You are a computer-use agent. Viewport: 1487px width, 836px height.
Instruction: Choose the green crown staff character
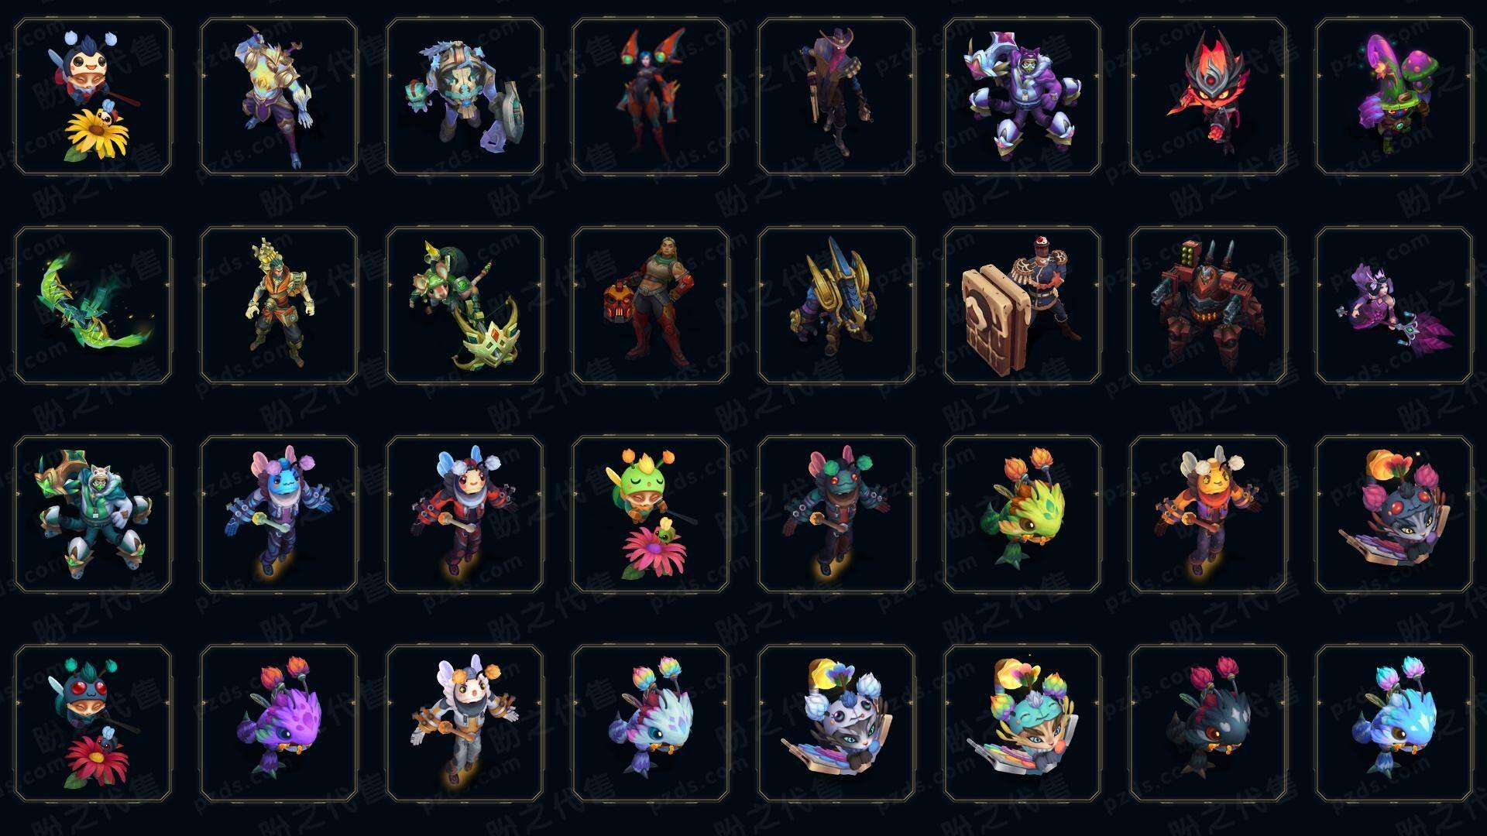click(465, 305)
